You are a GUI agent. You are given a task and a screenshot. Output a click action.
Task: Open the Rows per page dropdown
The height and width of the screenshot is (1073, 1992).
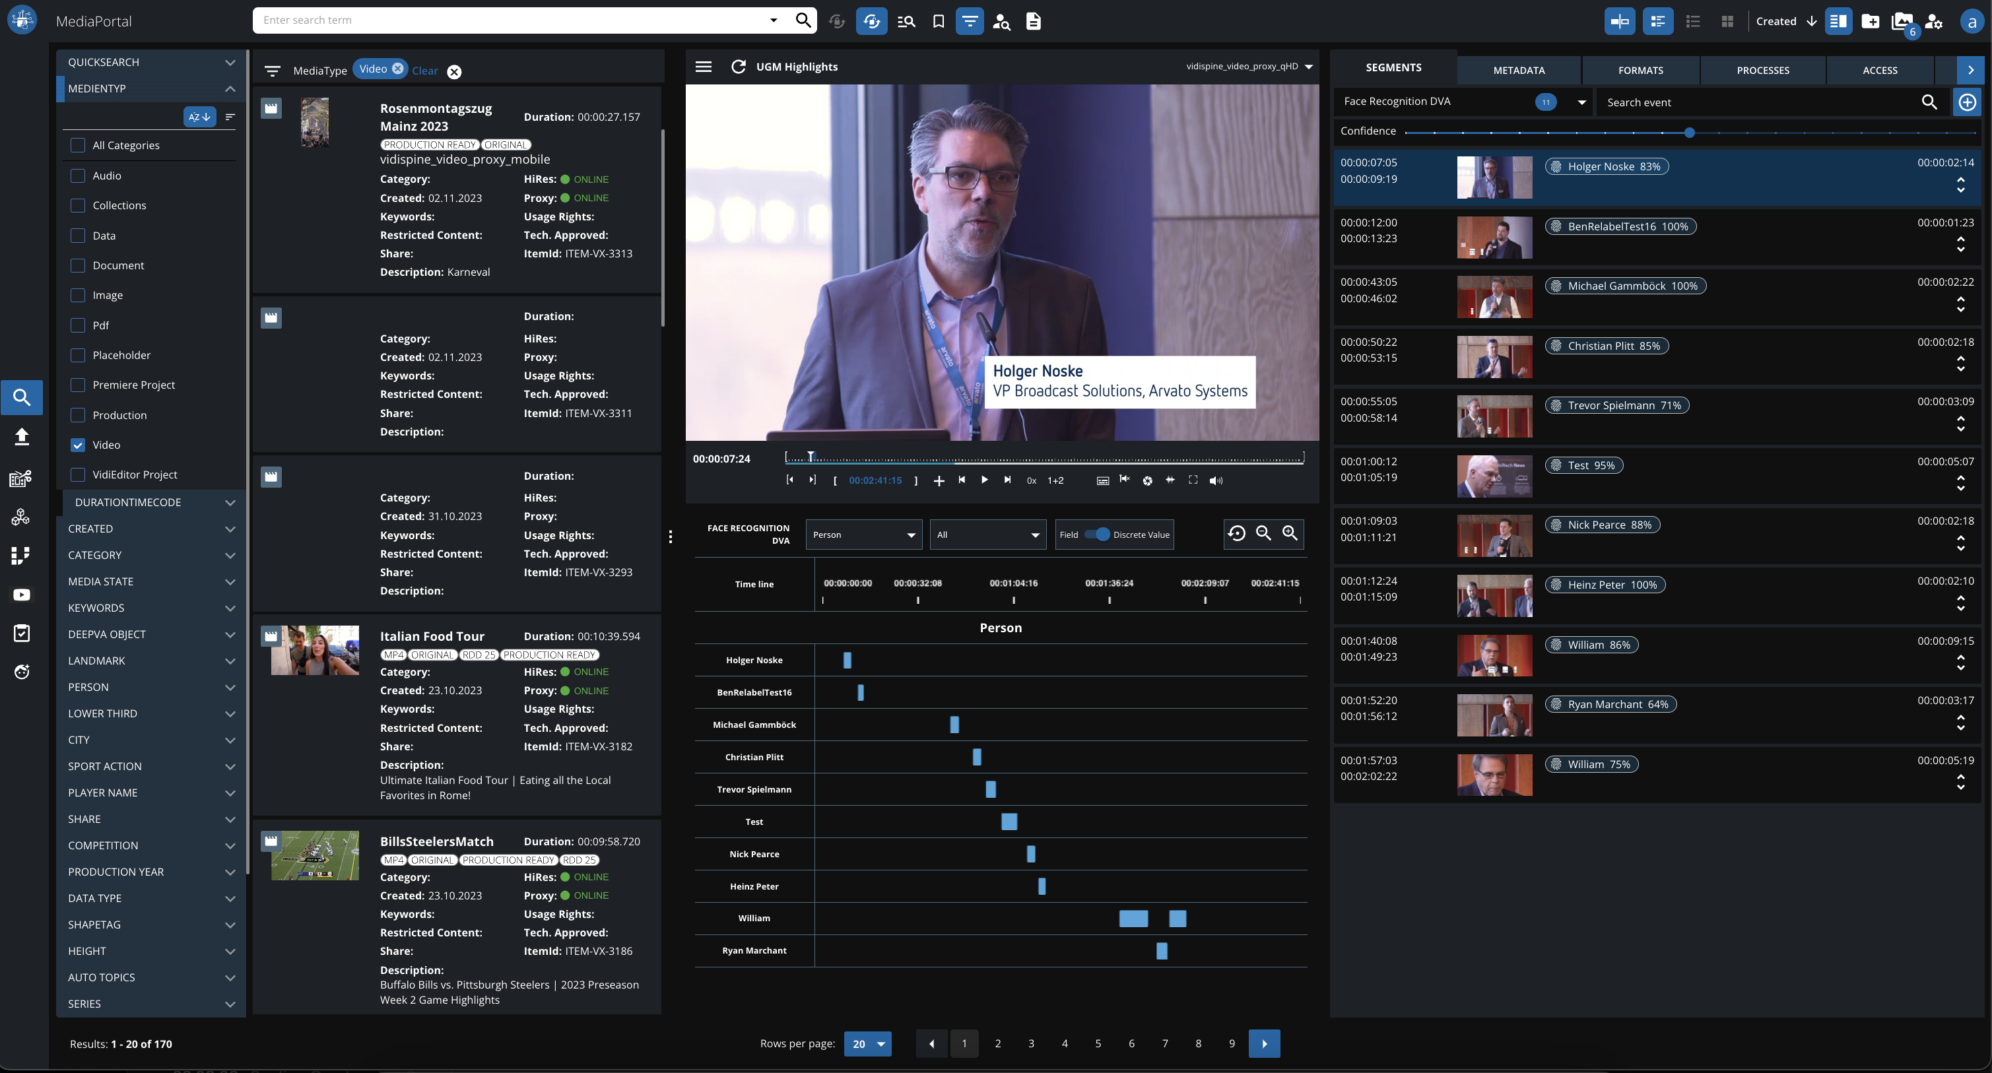pyautogui.click(x=867, y=1043)
